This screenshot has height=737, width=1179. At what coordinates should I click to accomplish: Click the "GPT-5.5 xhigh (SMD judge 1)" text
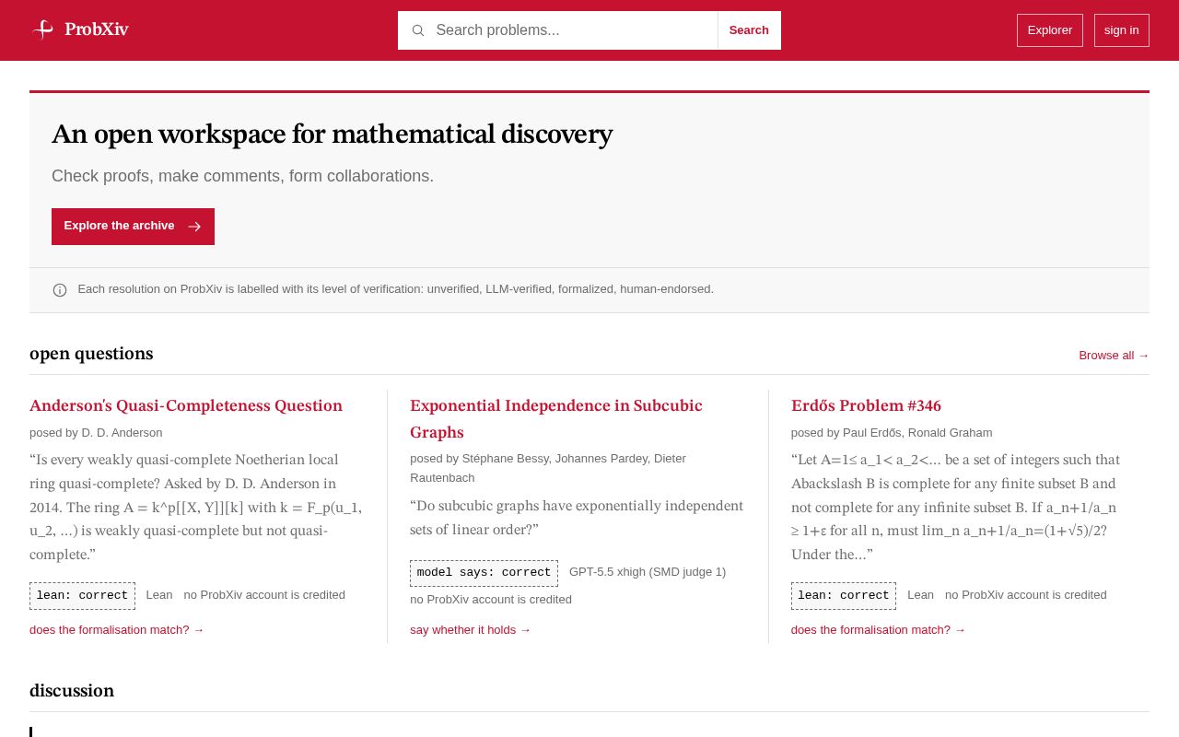[x=648, y=572]
